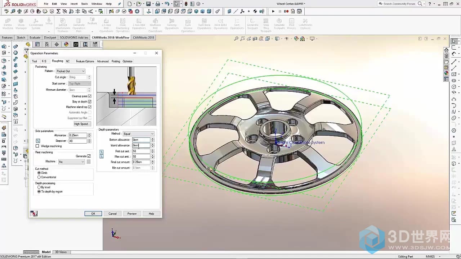This screenshot has width=461, height=259.
Task: Click the Rebuild traffic-light icon
Action: point(186,4)
